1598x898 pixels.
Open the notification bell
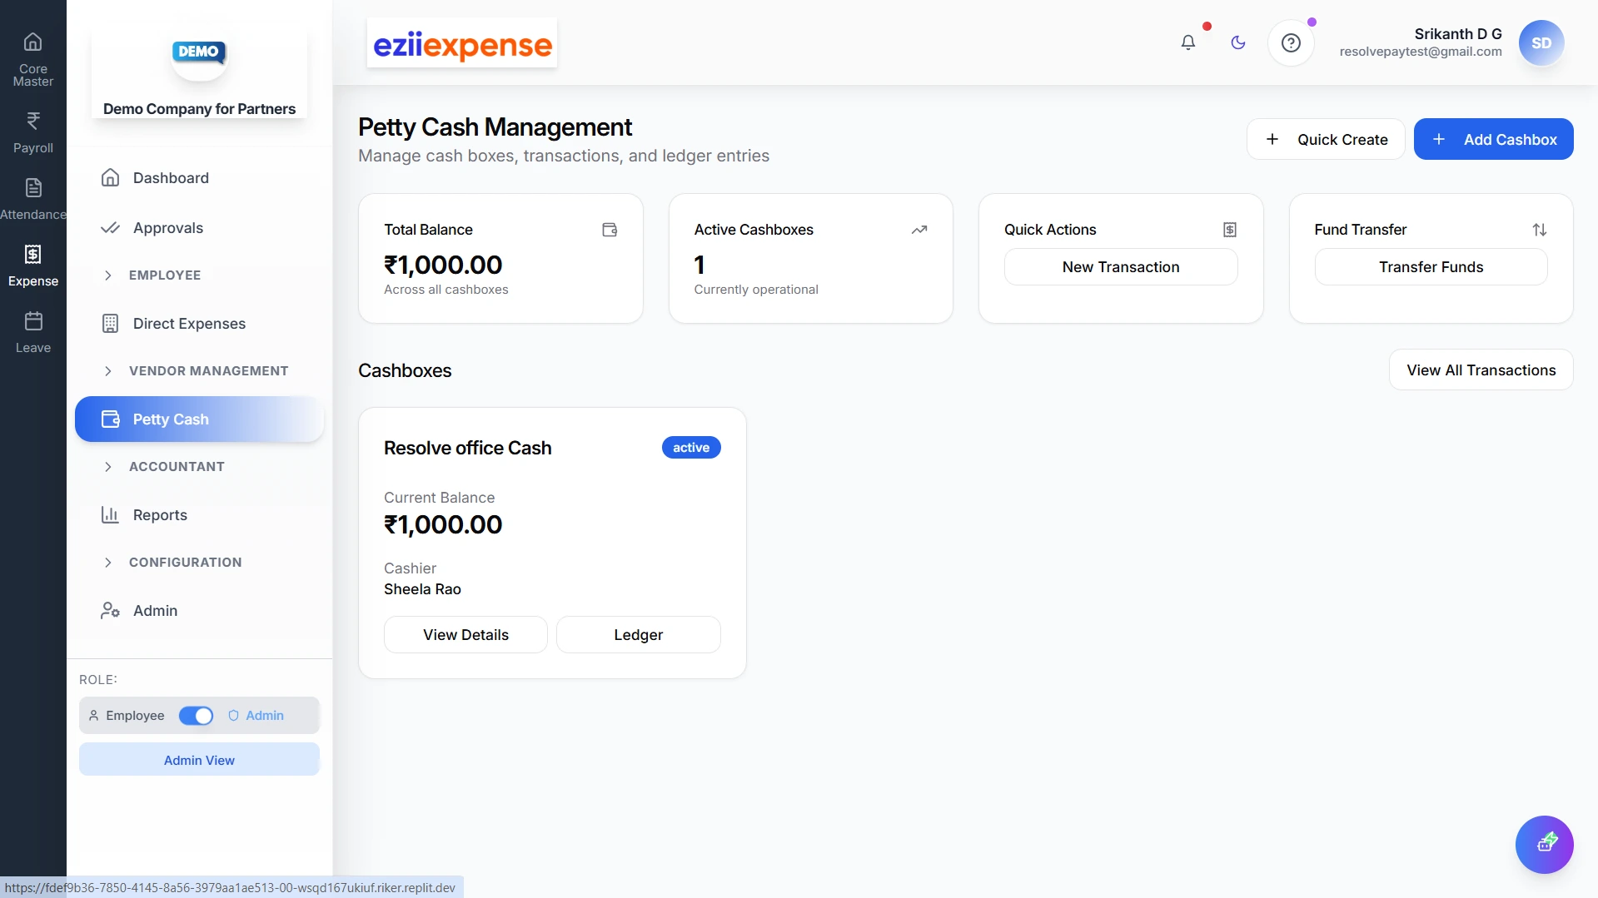click(1187, 42)
